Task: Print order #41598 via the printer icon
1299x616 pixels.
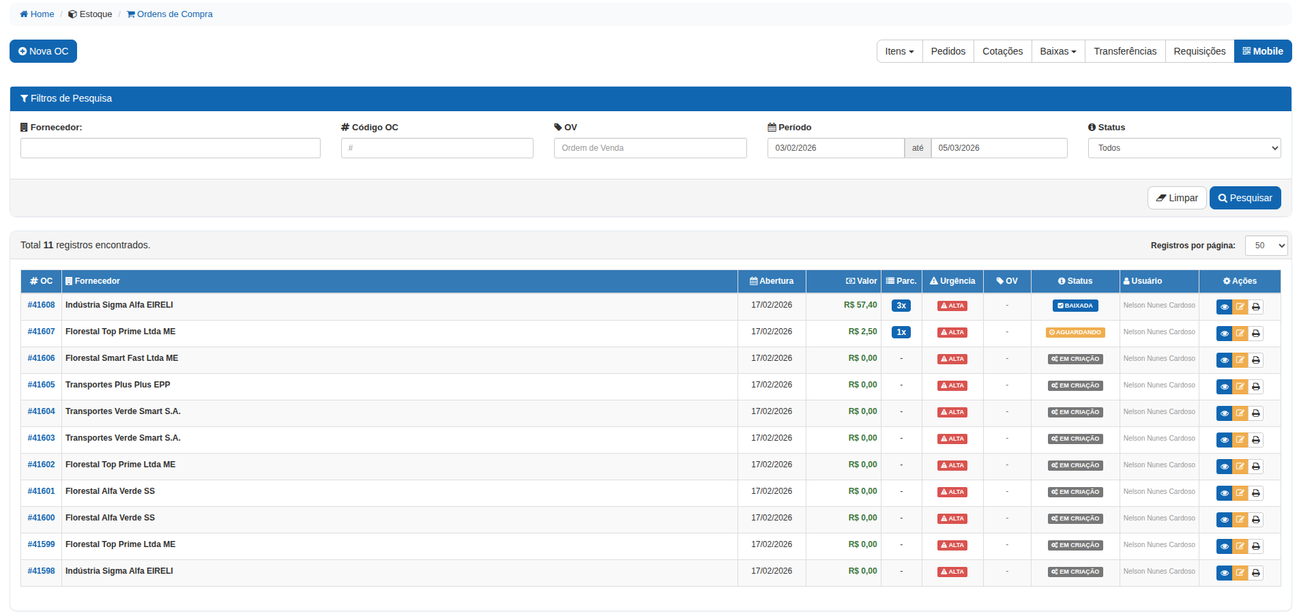Action: (x=1255, y=573)
